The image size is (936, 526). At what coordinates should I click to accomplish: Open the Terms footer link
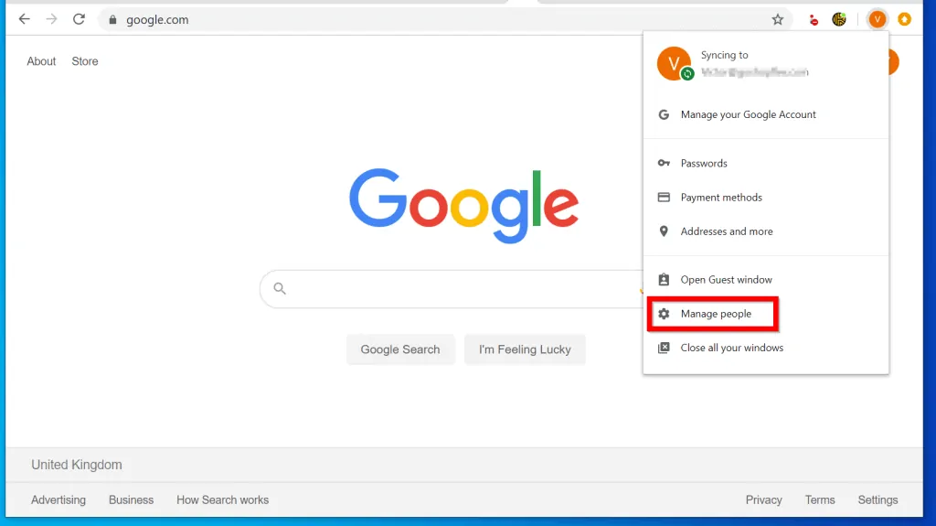pos(820,499)
